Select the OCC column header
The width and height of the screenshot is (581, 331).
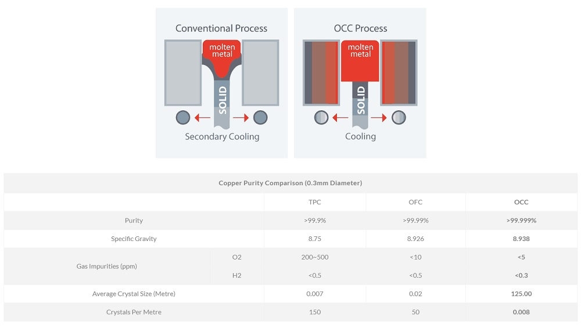coord(521,202)
